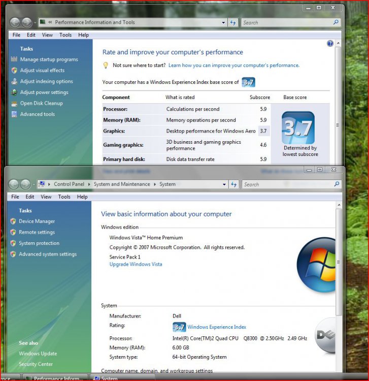
Task: Open File menu in System window
Action: [x=15, y=197]
